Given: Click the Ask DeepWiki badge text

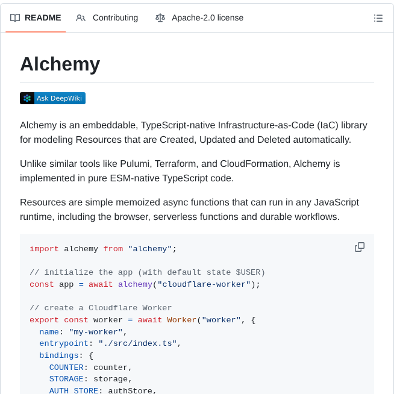Looking at the screenshot, I should (59, 98).
